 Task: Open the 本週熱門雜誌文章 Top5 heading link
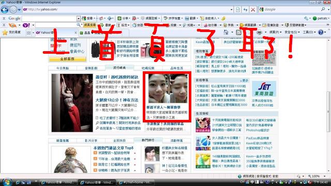point(113,148)
